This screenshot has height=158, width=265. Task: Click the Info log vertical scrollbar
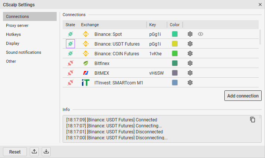(x=260, y=117)
